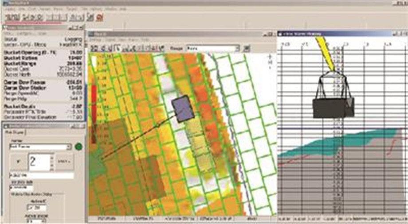This screenshot has height=224, width=408.
Task: Click the black bucket graphic in profile view
Action: pyautogui.click(x=333, y=108)
